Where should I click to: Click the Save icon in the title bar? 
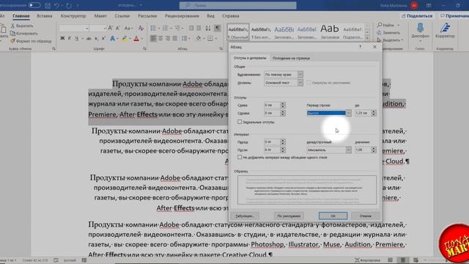coord(48,5)
